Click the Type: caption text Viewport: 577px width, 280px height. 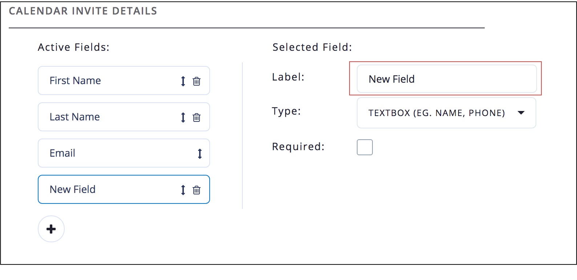pyautogui.click(x=286, y=111)
